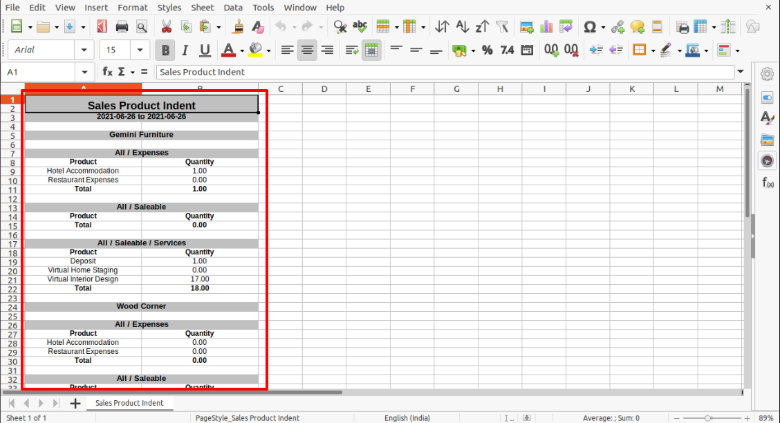Insert a hyperlink

pos(617,26)
